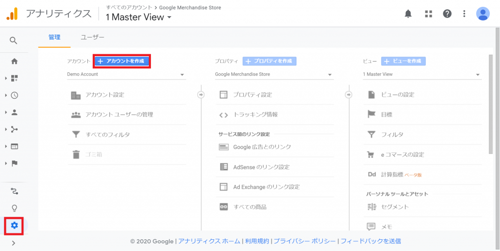Open the Acquisition arrows icon in sidebar

pyautogui.click(x=14, y=129)
